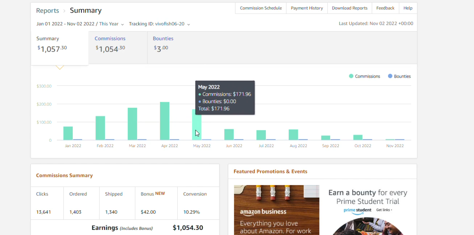Toggle Bounties legend in chart
This screenshot has width=474, height=235.
pyautogui.click(x=399, y=76)
